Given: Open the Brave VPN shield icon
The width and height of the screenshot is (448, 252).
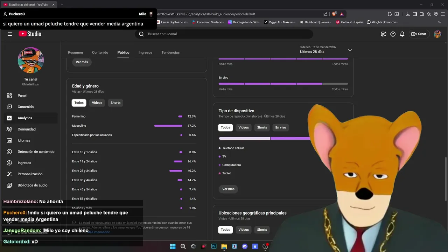Looking at the screenshot, I should [436, 14].
